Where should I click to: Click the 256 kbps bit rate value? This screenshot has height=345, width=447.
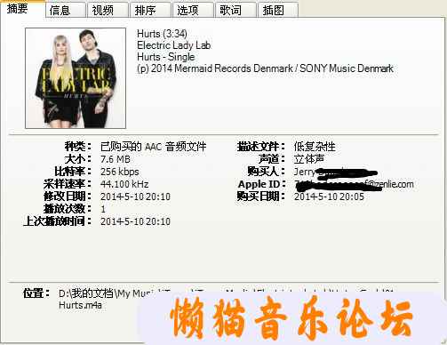(x=120, y=172)
